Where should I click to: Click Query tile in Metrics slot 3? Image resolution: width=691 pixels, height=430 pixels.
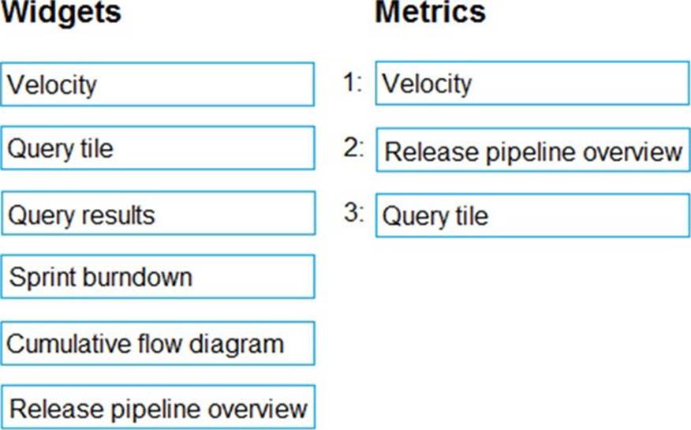(532, 215)
